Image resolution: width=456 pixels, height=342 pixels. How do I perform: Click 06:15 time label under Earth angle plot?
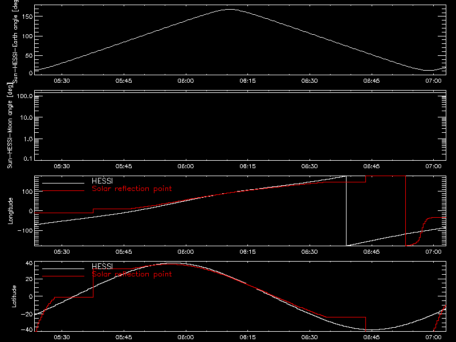[247, 81]
